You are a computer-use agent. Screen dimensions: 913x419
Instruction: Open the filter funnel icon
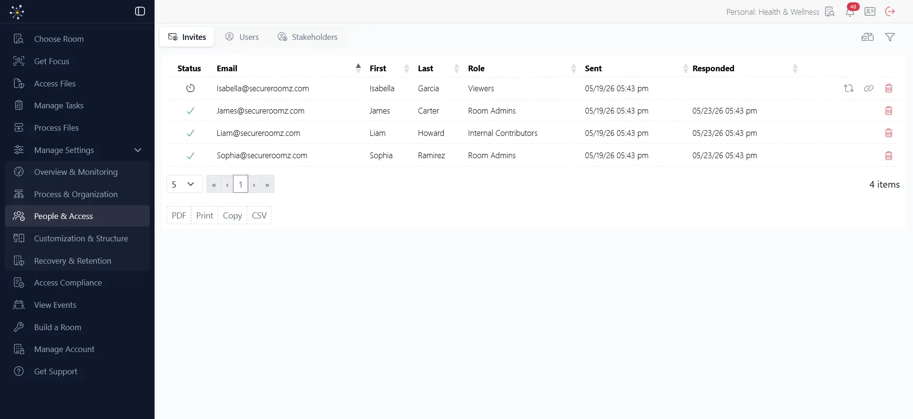[x=890, y=37]
